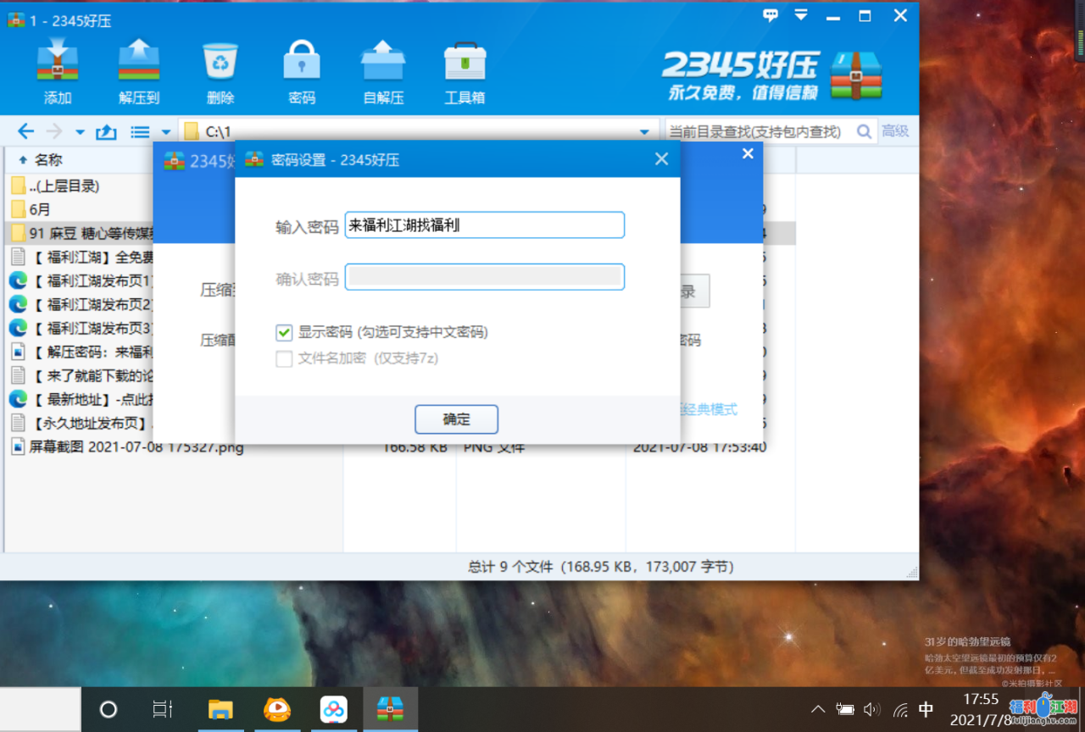Click the back navigation arrow
Viewport: 1085px width, 732px height.
26,131
